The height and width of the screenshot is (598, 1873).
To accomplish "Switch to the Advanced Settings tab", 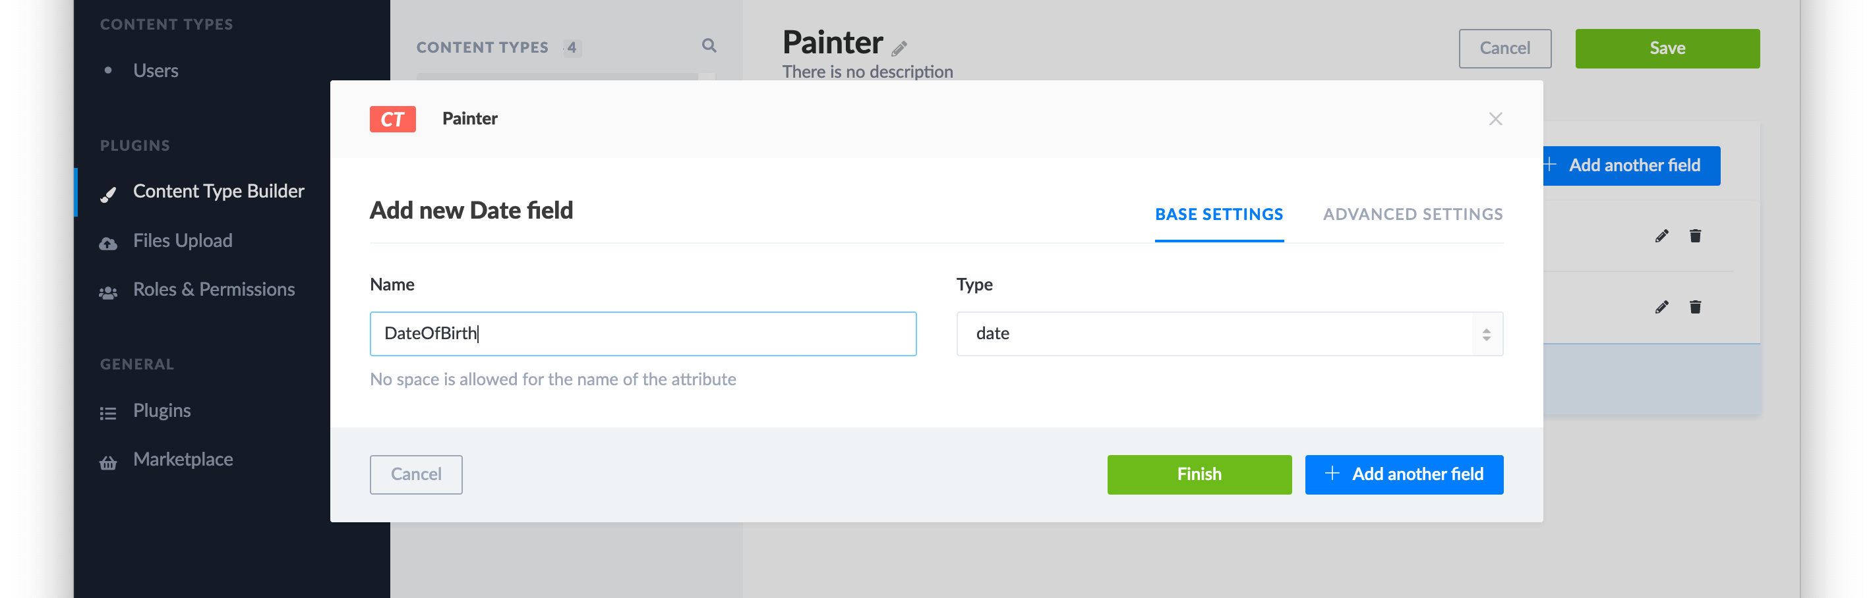I will (x=1412, y=214).
